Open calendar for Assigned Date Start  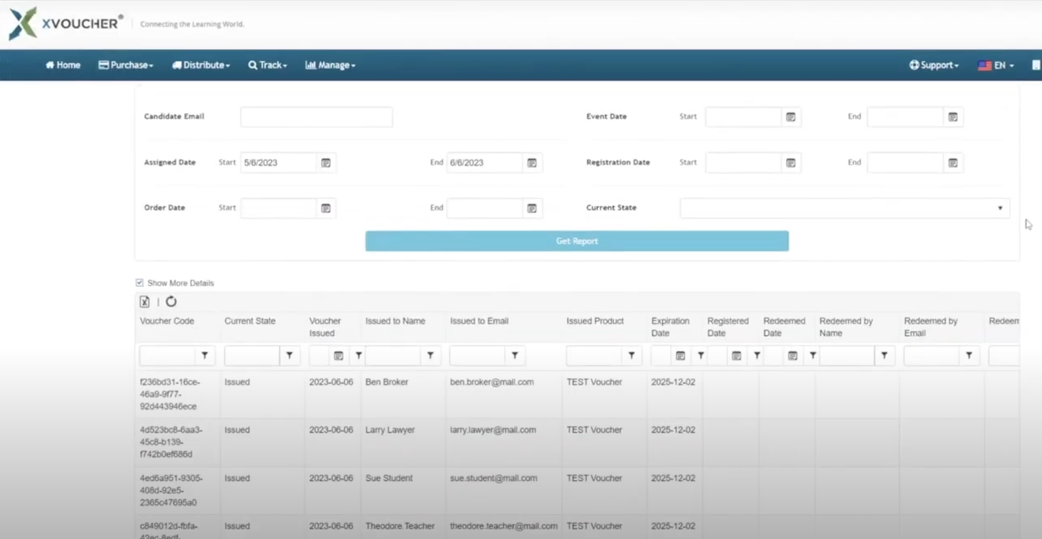click(x=325, y=163)
